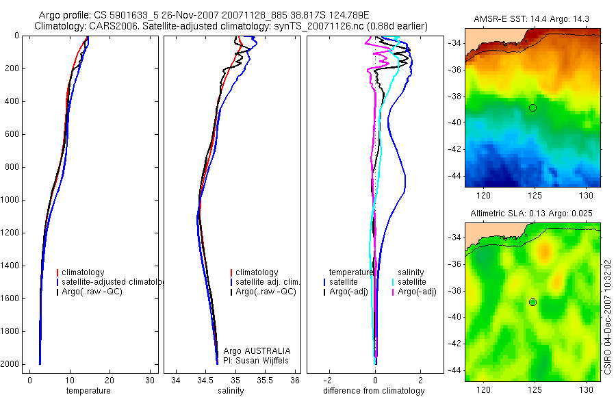Click the temperature x-axis label
The width and height of the screenshot is (616, 397).
(88, 391)
